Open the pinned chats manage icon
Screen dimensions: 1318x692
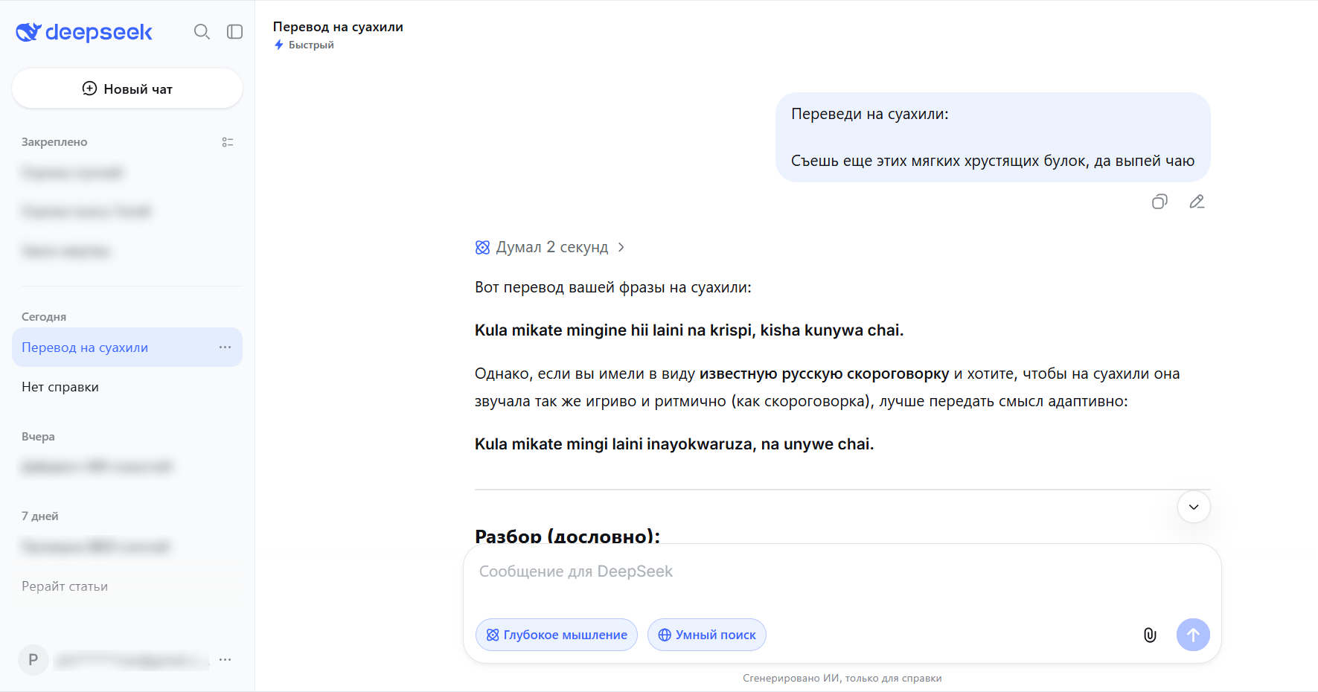click(x=228, y=142)
